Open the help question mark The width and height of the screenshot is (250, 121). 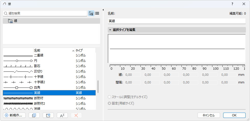[x=232, y=4]
